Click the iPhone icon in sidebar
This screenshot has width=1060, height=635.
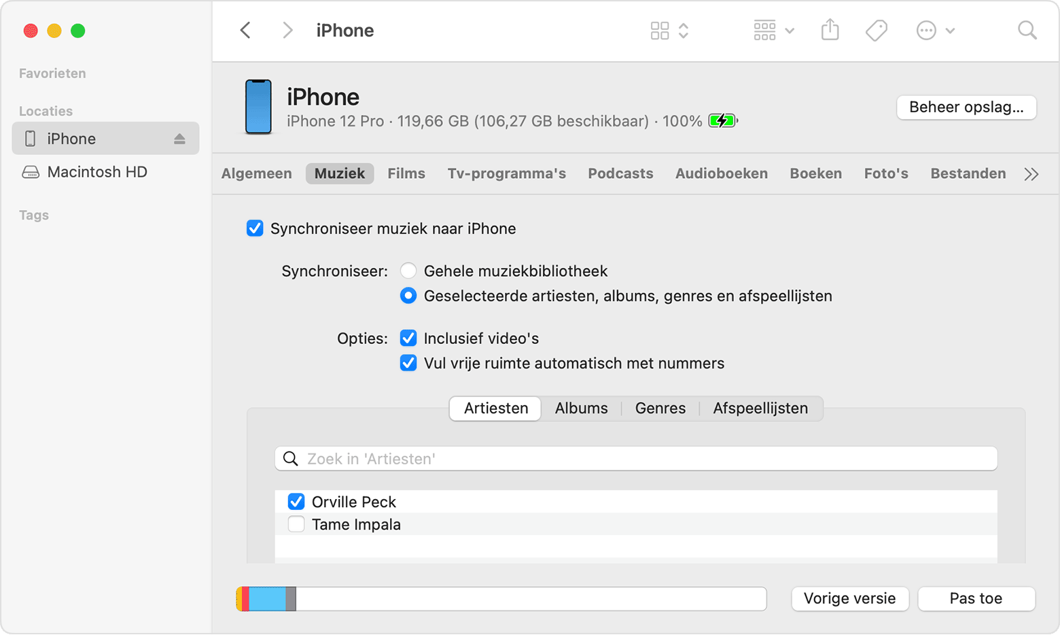30,139
